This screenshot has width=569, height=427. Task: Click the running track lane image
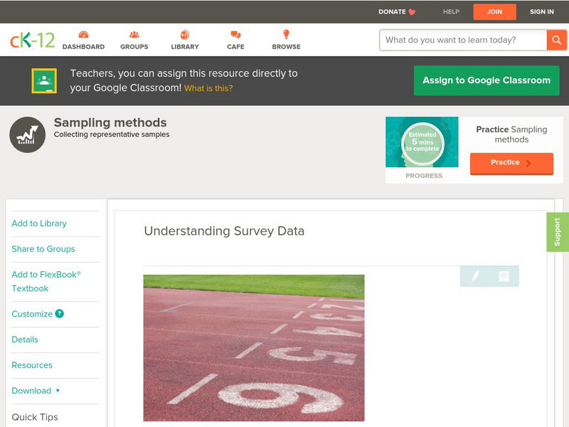(x=254, y=348)
